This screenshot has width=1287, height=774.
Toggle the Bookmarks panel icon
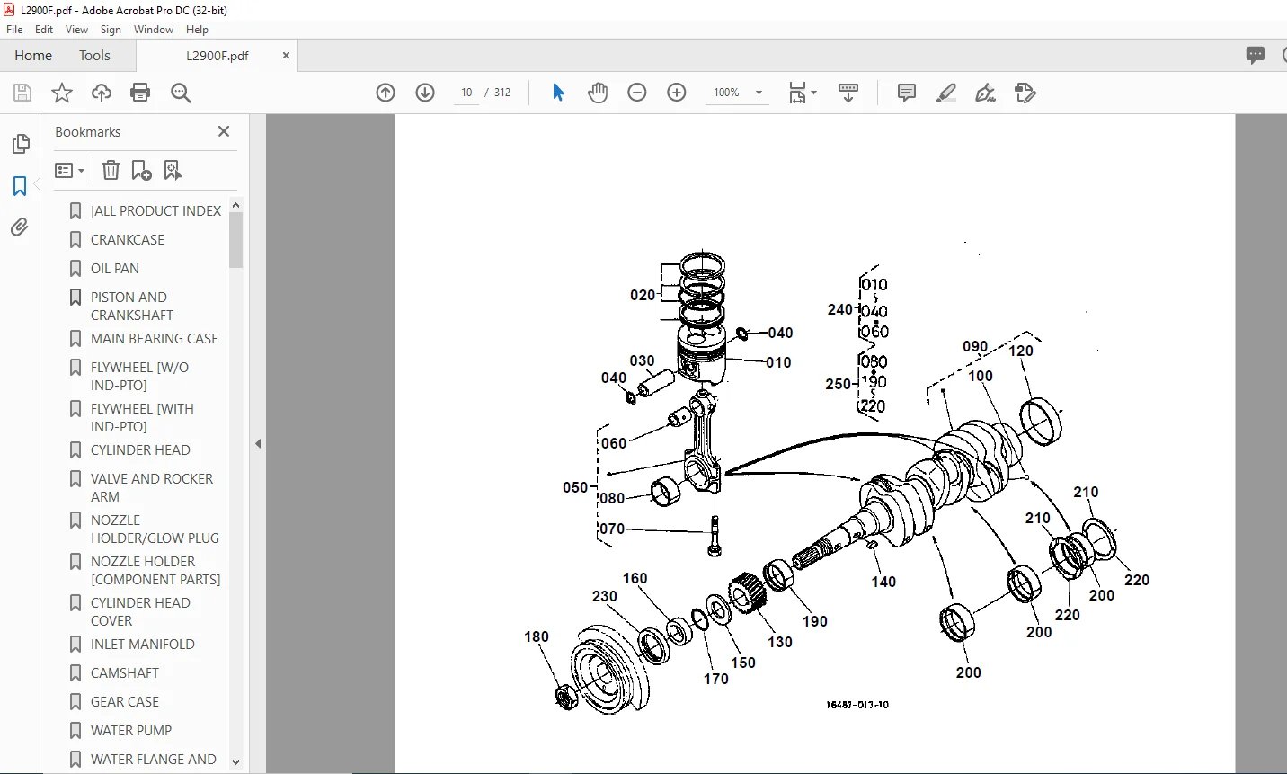coord(20,186)
